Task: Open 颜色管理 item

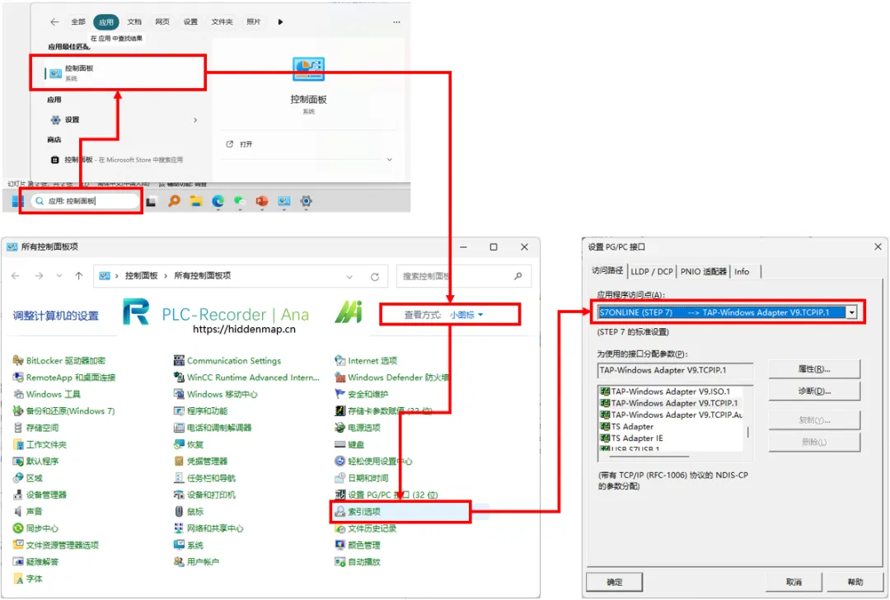Action: [358, 545]
